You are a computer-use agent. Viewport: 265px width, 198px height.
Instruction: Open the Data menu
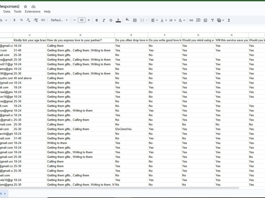[7, 11]
